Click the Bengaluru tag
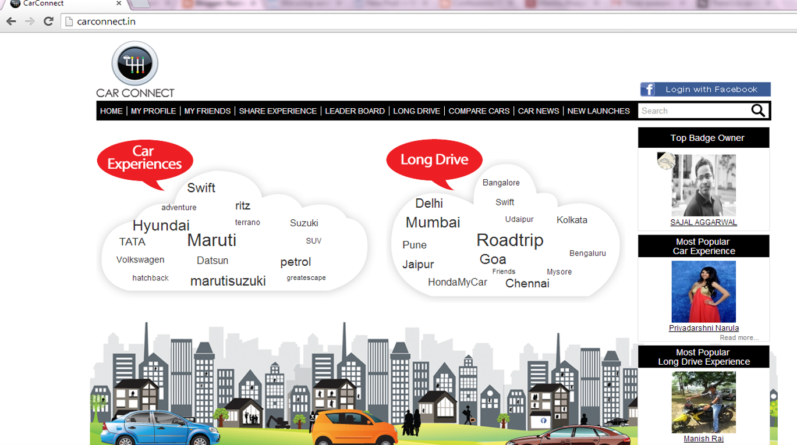This screenshot has height=445, width=797. [587, 253]
